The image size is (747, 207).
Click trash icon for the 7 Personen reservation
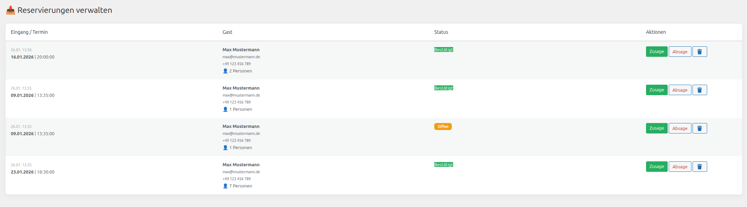[x=699, y=167]
